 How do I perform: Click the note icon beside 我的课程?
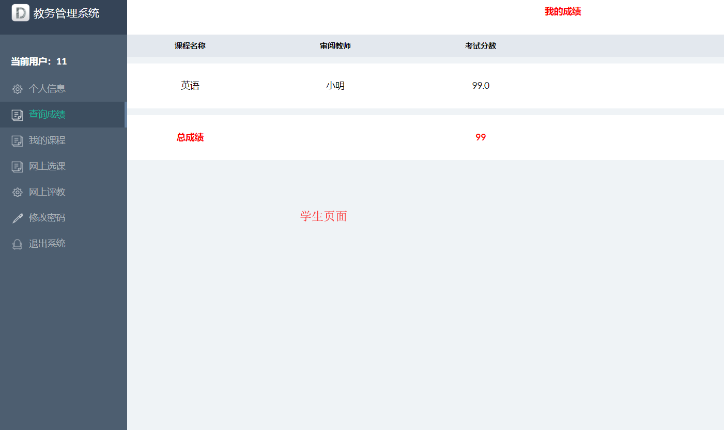18,140
